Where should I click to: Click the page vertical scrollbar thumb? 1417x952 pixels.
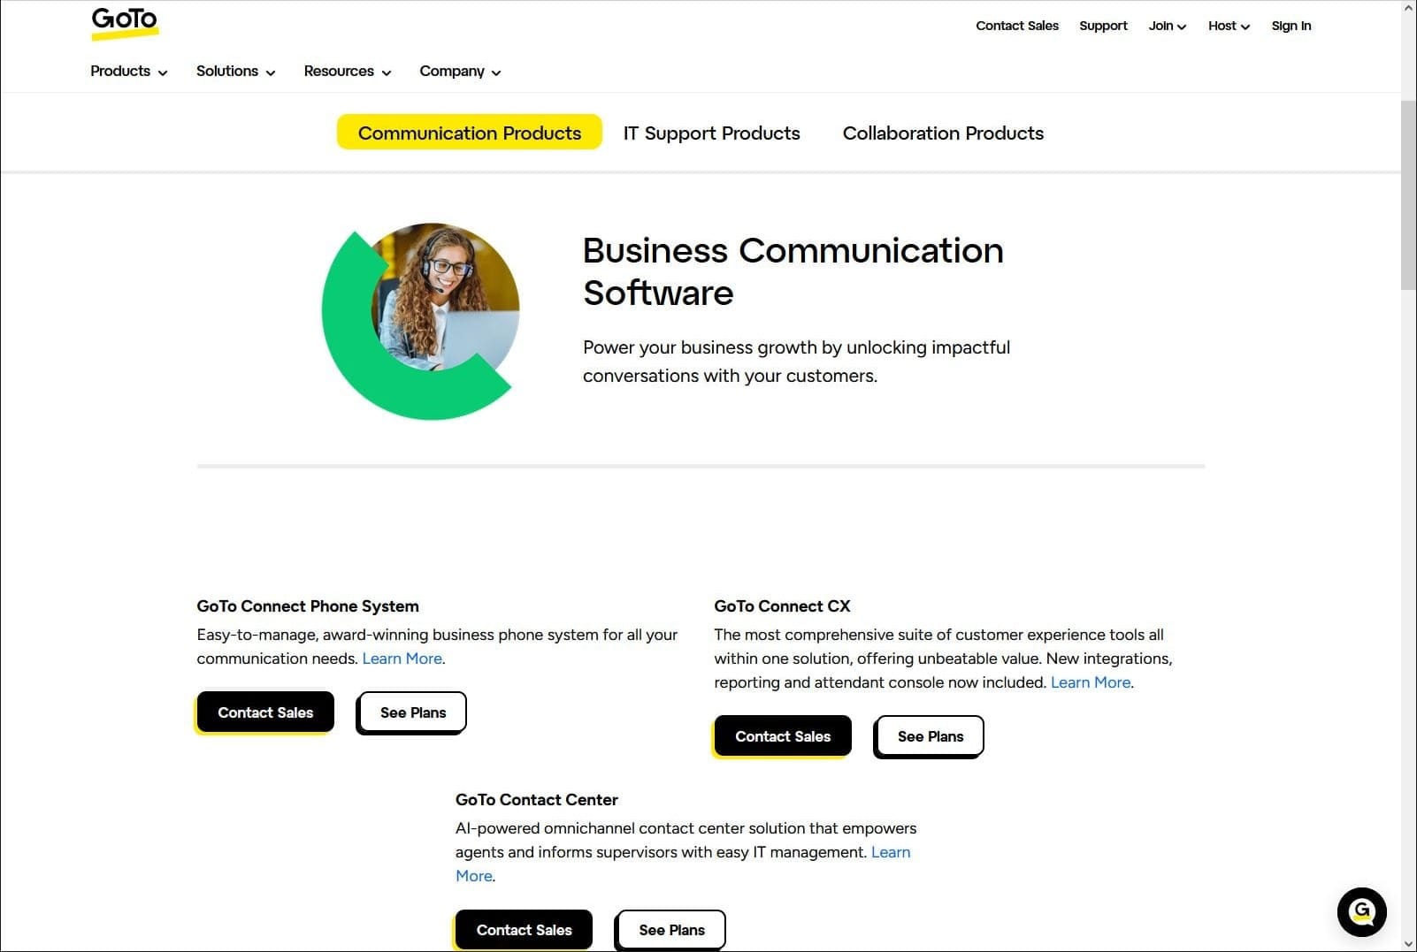click(x=1408, y=195)
